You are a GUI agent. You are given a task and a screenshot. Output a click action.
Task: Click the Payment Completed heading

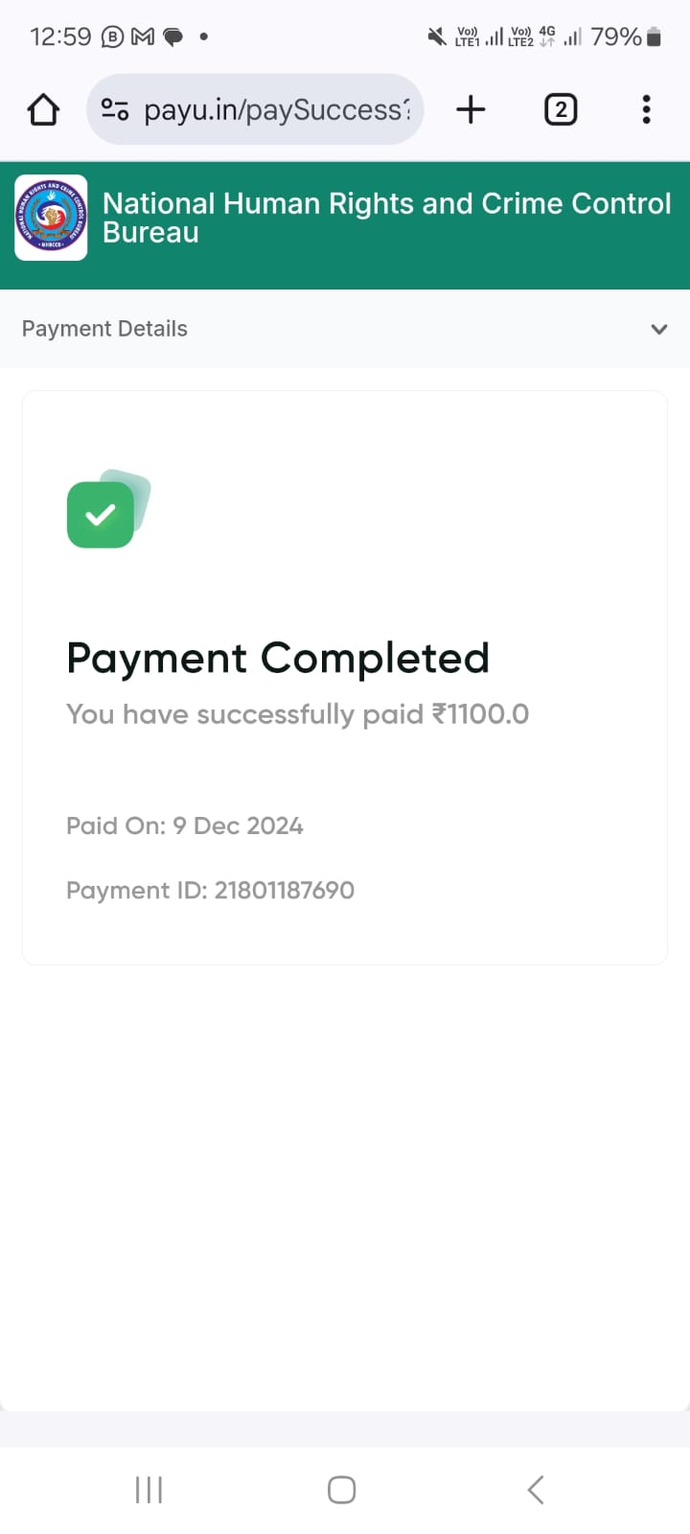[x=278, y=659]
